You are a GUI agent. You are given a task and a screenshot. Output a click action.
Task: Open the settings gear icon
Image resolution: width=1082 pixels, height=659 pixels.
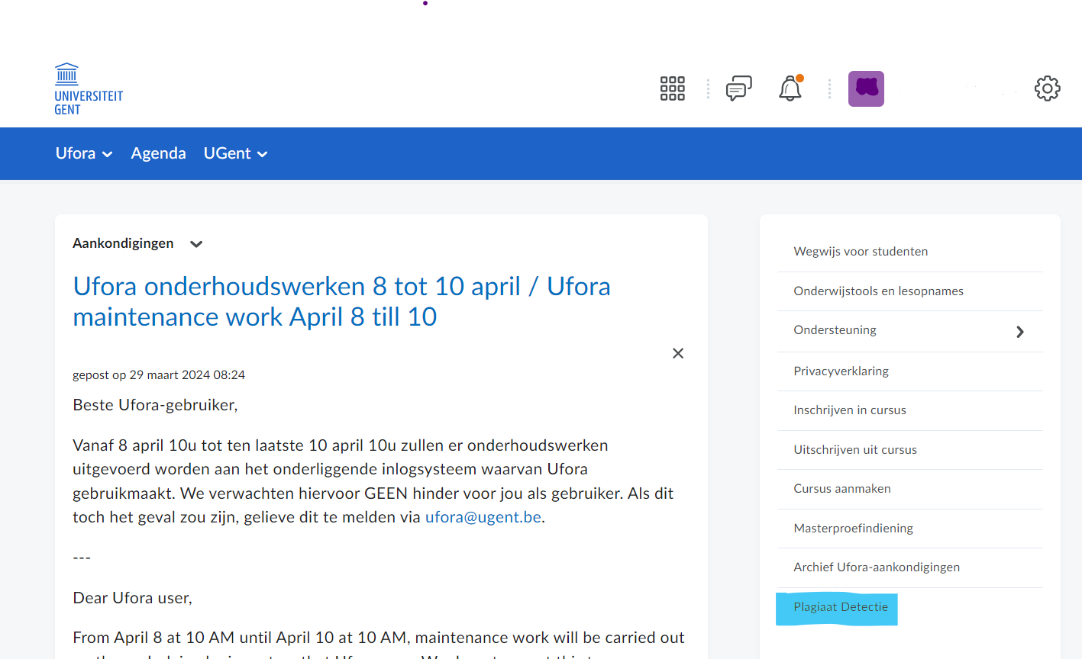point(1047,88)
